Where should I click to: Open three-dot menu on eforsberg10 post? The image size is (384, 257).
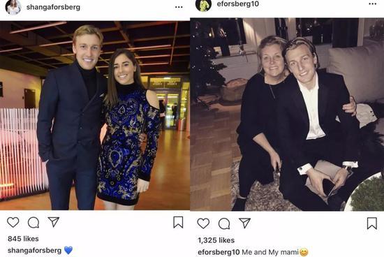[373, 4]
